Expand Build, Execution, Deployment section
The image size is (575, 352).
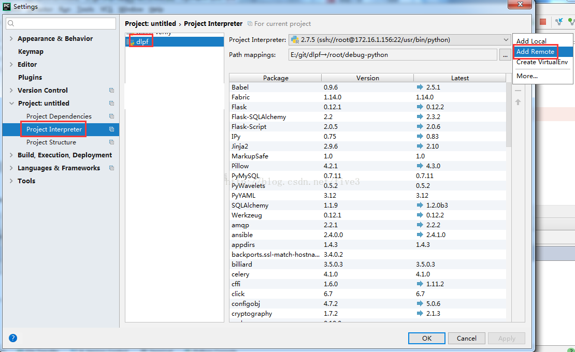[x=11, y=155]
